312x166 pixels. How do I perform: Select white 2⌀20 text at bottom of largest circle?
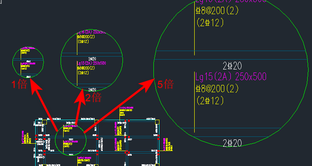232,143
